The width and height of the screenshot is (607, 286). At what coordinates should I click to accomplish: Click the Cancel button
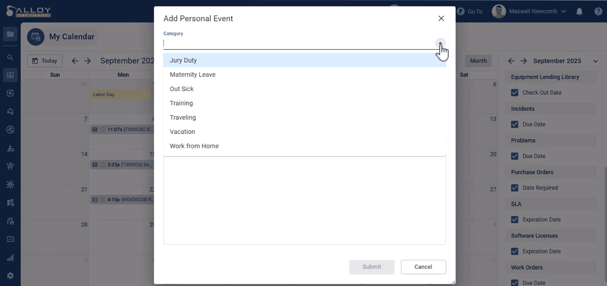click(423, 267)
